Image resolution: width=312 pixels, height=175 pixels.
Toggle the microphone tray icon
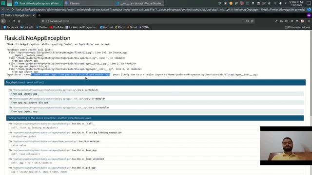point(269,3)
